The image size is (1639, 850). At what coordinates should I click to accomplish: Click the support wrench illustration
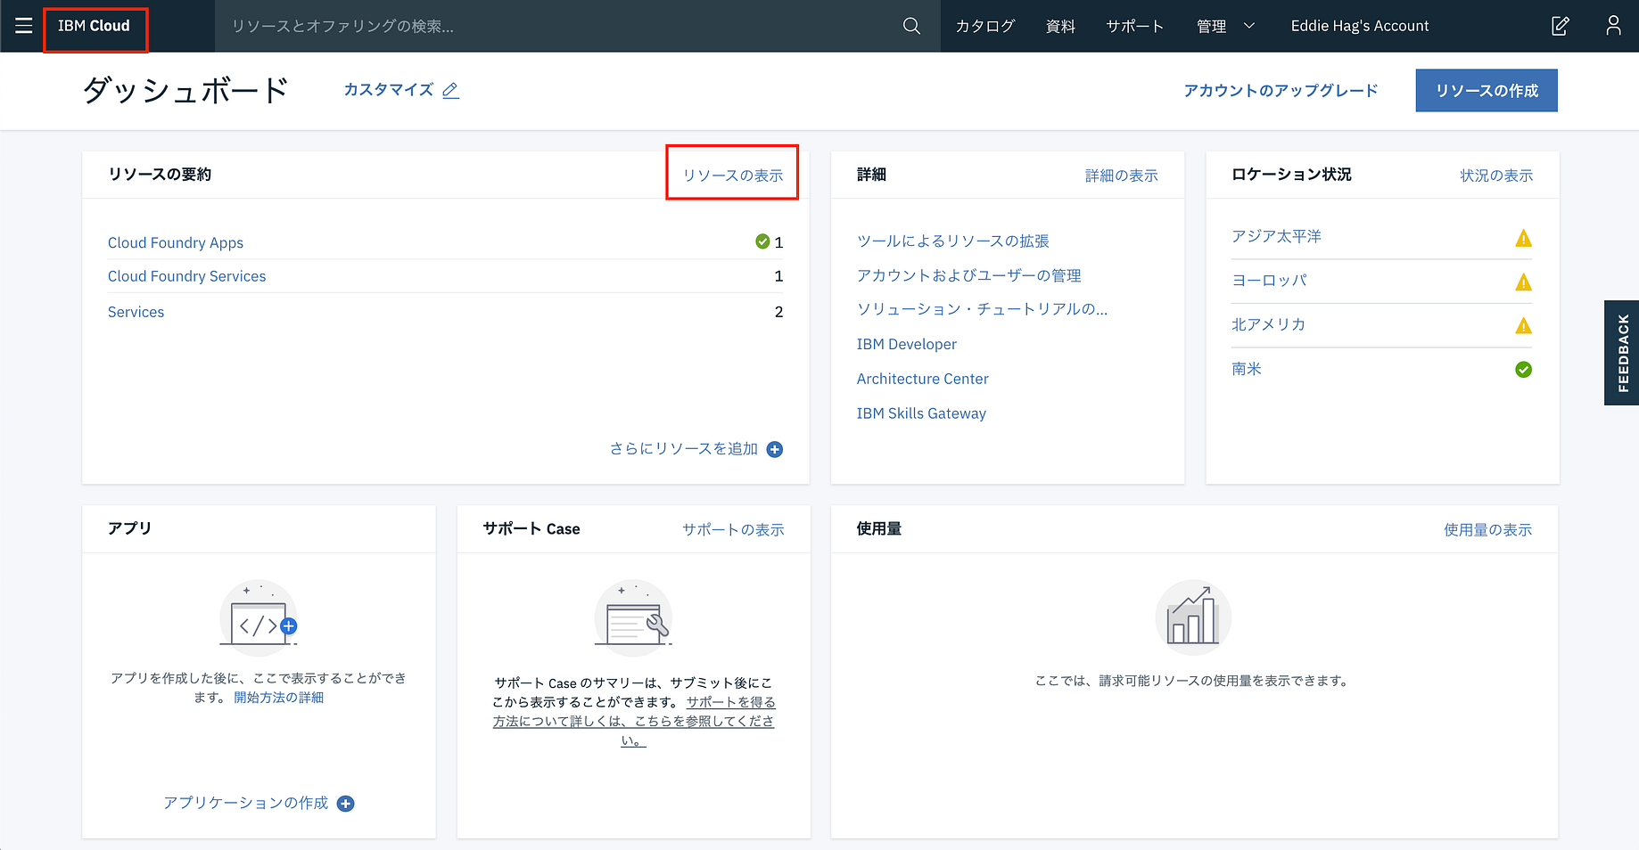(633, 617)
